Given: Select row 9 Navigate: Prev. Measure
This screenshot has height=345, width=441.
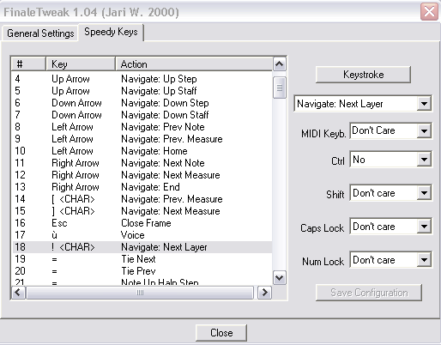Looking at the screenshot, I should [142, 139].
